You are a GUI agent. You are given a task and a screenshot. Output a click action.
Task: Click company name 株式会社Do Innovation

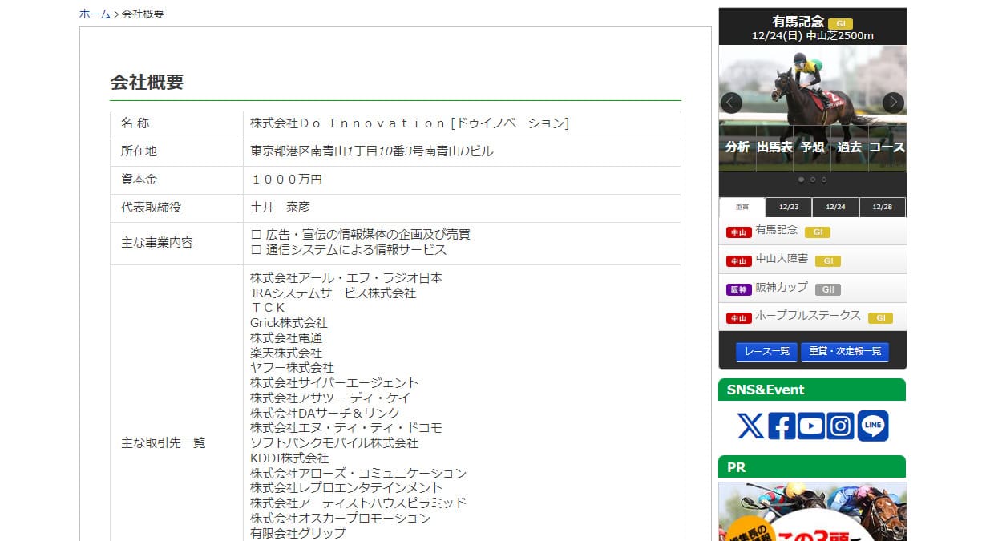(x=410, y=123)
